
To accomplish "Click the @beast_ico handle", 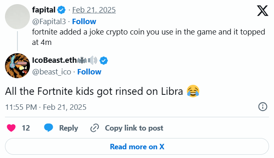I will pyautogui.click(x=52, y=72).
